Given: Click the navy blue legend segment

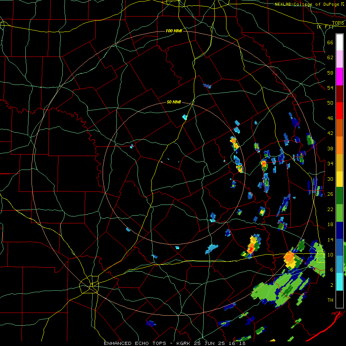Looking at the screenshot, I should 339,230.
